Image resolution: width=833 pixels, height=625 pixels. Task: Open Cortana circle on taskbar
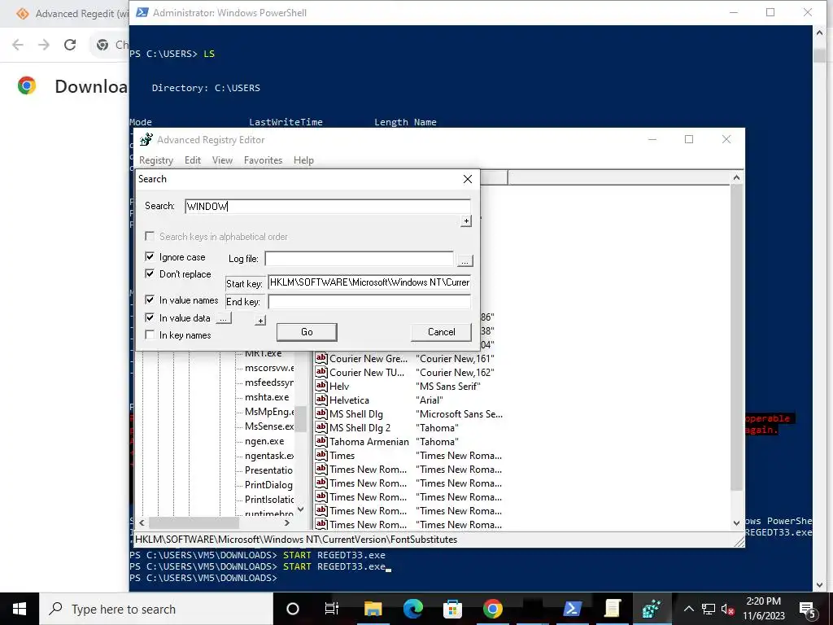tap(292, 609)
